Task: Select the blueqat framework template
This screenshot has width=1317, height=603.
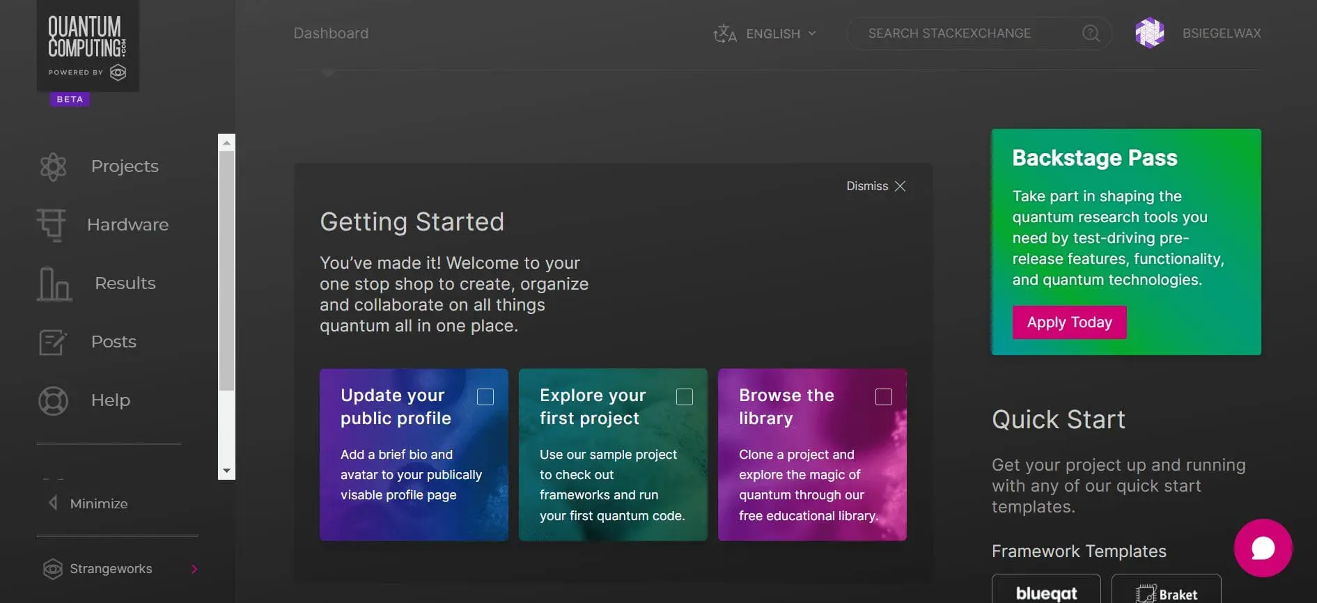Action: (x=1046, y=592)
